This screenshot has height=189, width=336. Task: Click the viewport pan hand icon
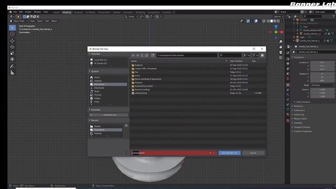pyautogui.click(x=281, y=47)
